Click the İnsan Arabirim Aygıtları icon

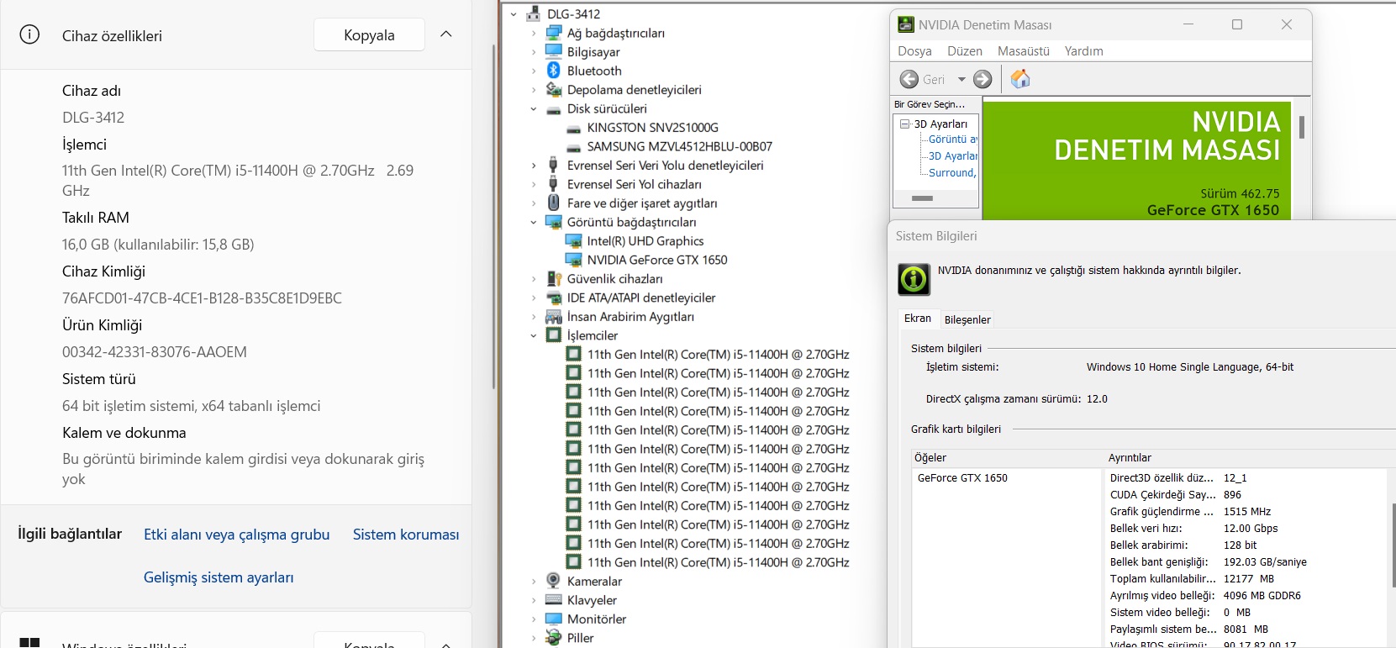tap(554, 316)
